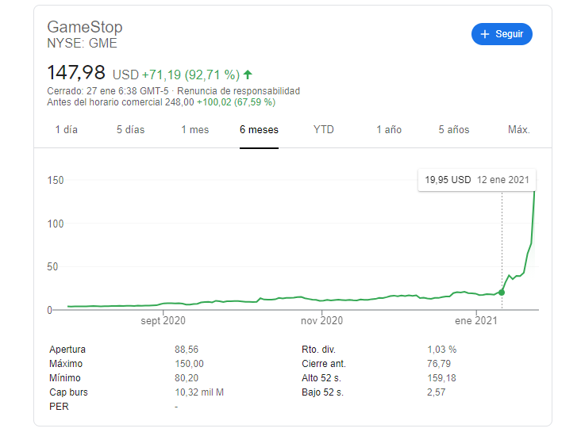Click the plus icon in Seguir button
Screen dimensions: 581x436
(x=484, y=34)
